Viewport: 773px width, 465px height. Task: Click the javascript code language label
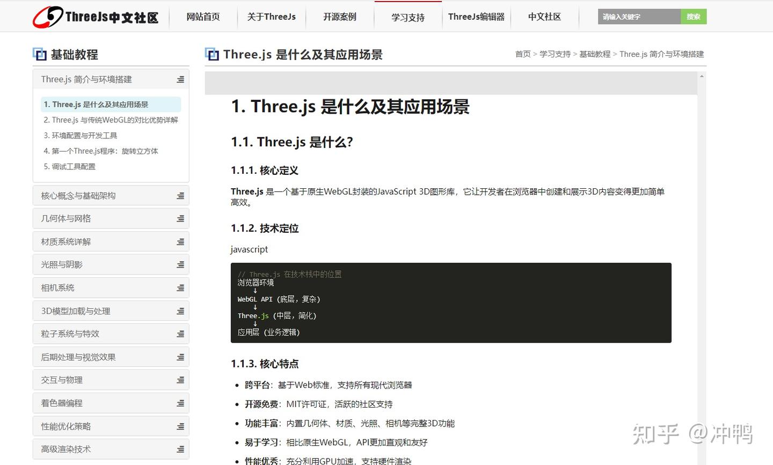pyautogui.click(x=249, y=249)
